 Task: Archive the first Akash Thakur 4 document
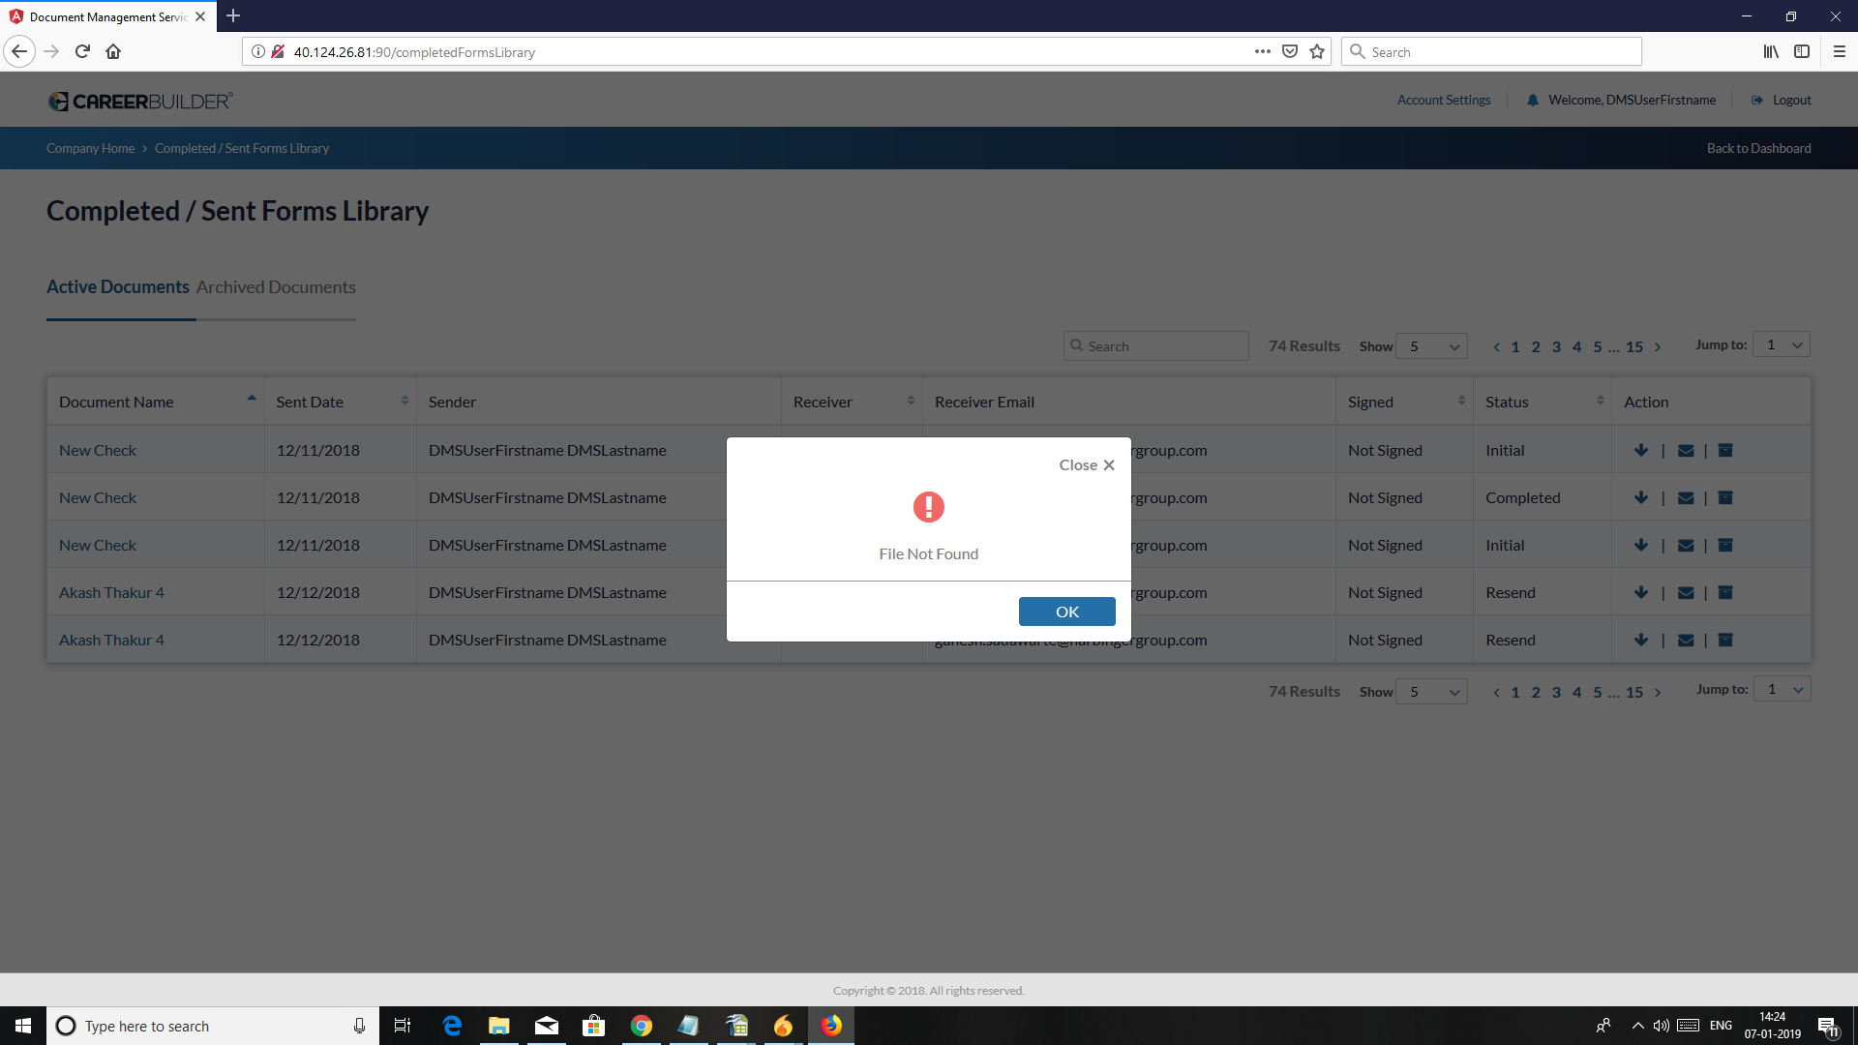[1725, 593]
